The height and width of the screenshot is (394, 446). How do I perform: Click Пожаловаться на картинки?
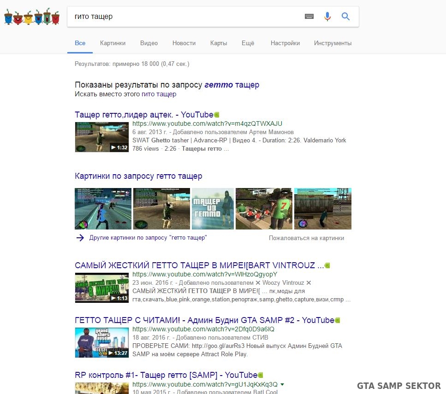[x=306, y=238]
